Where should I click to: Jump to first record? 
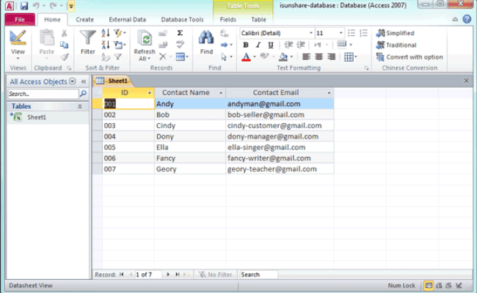[x=121, y=275]
